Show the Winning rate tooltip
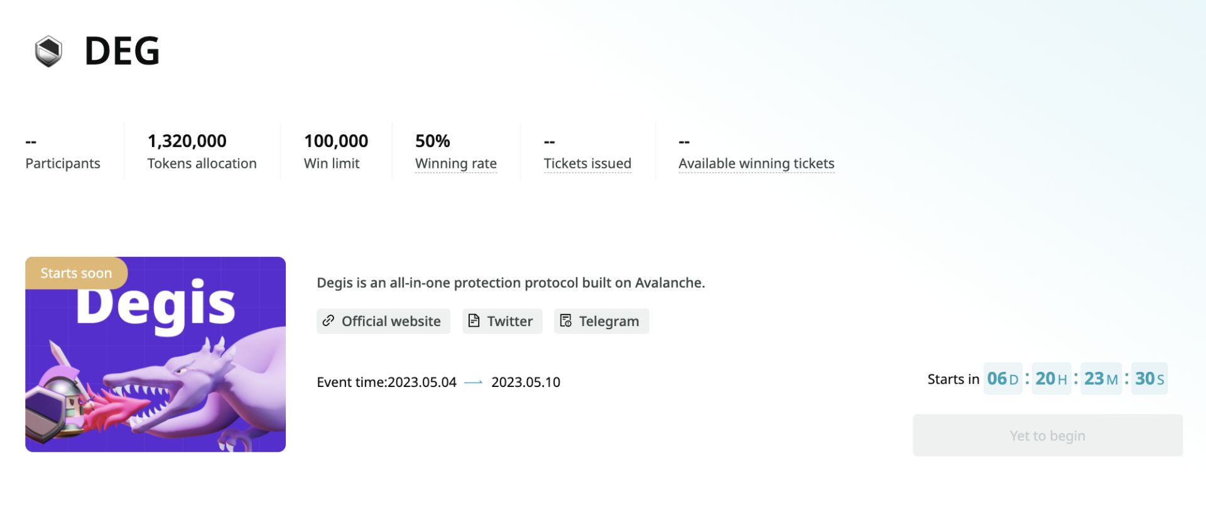 pyautogui.click(x=456, y=163)
